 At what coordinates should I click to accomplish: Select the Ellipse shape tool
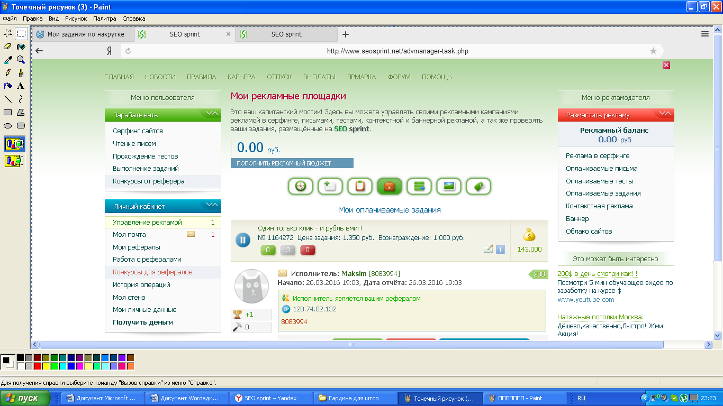click(8, 125)
